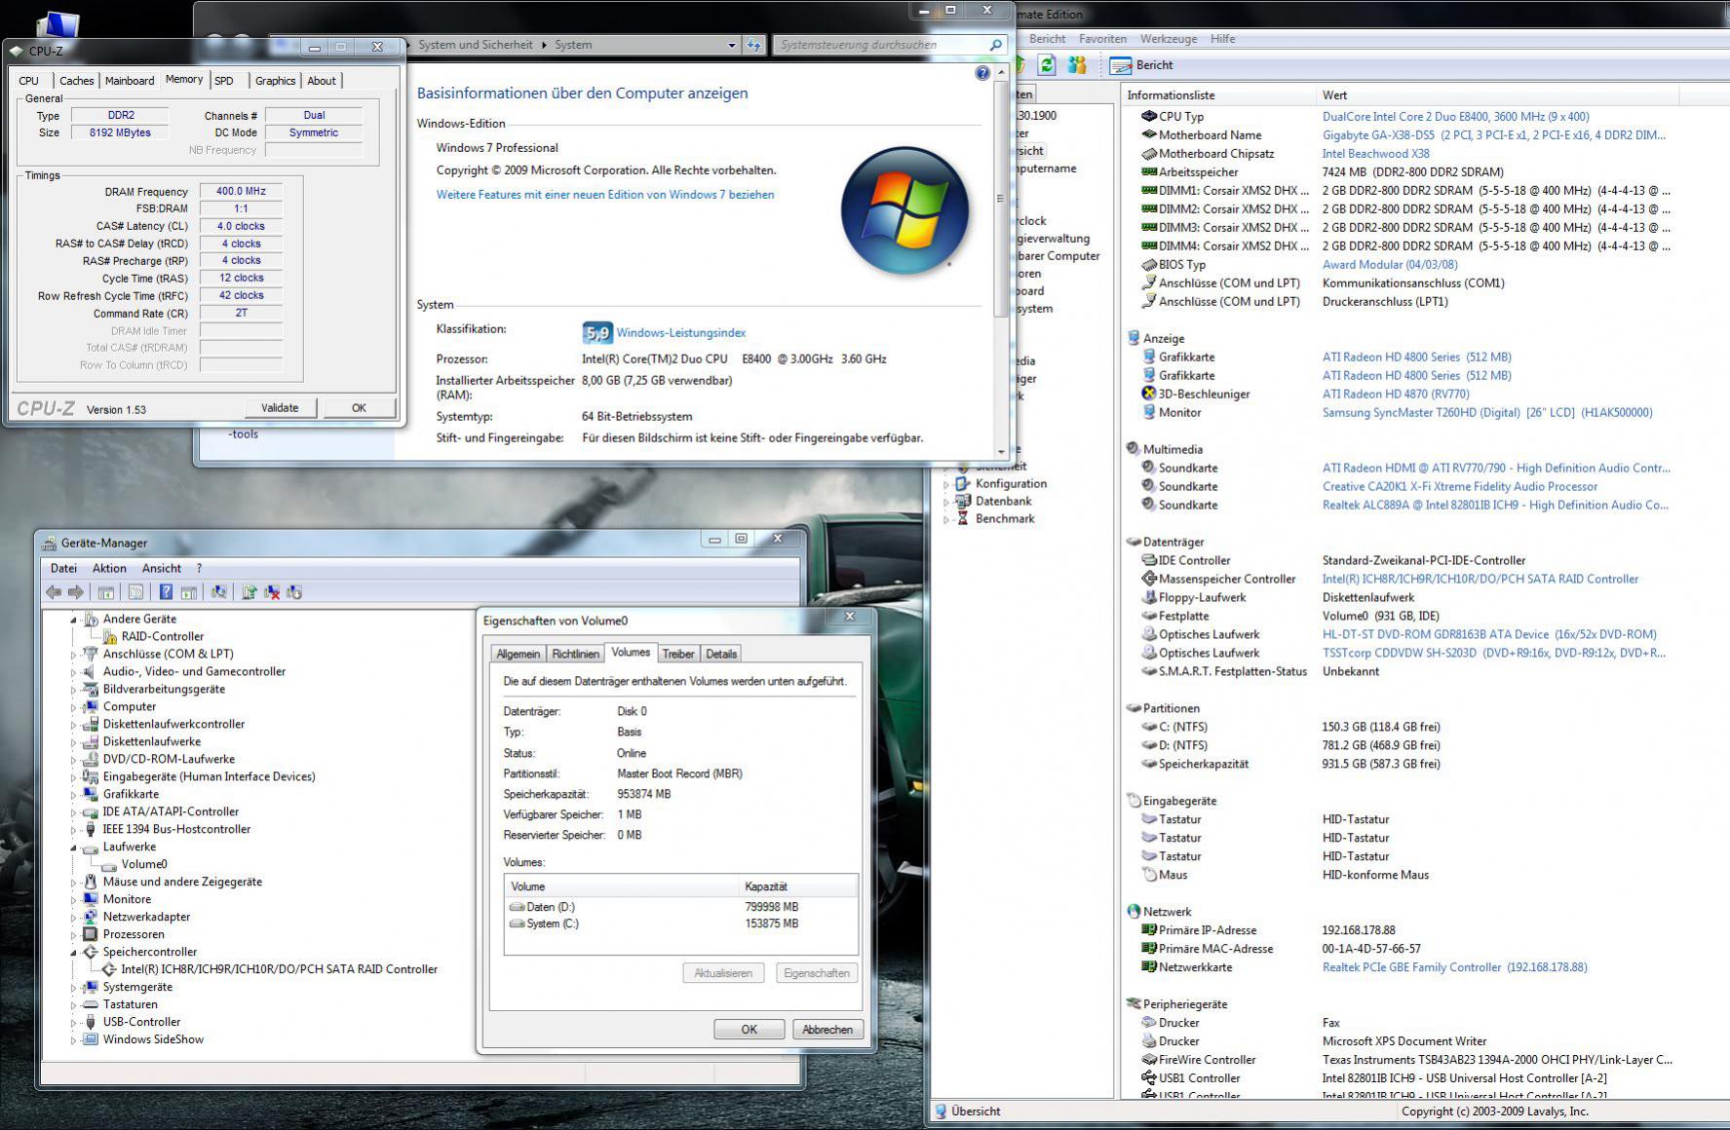Open the Mainboard tab in CPU-Z

130,81
